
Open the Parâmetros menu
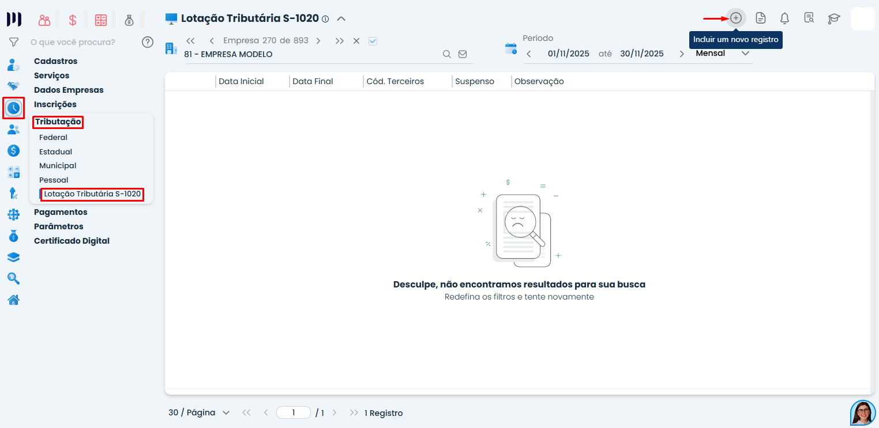click(x=59, y=226)
